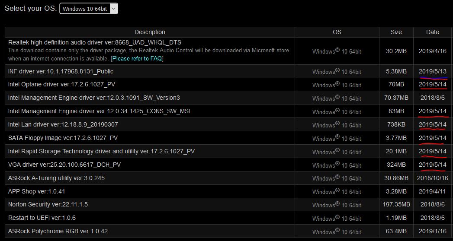Click the 2019/4/11 date of APP Shop
Viewport: 453px width, 241px height.
pyautogui.click(x=433, y=191)
